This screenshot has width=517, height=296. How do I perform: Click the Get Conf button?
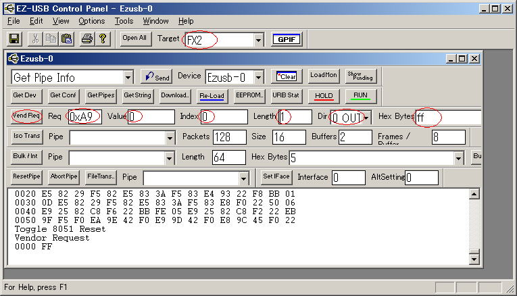63,96
